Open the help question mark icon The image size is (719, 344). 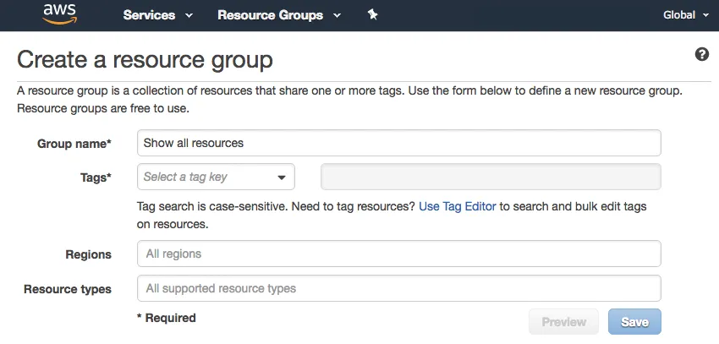[x=701, y=55]
